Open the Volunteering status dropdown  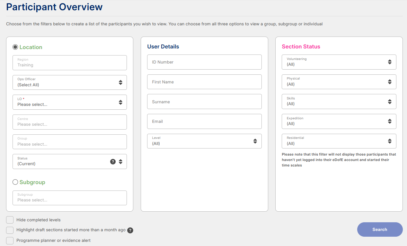(x=339, y=62)
